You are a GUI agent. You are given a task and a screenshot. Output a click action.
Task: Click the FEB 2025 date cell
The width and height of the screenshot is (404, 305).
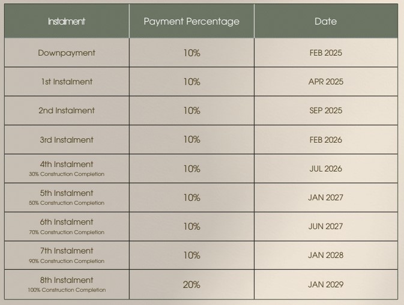[x=326, y=53]
